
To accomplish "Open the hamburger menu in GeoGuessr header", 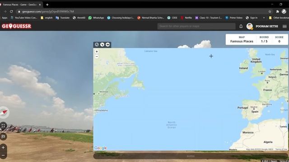I will (284, 27).
